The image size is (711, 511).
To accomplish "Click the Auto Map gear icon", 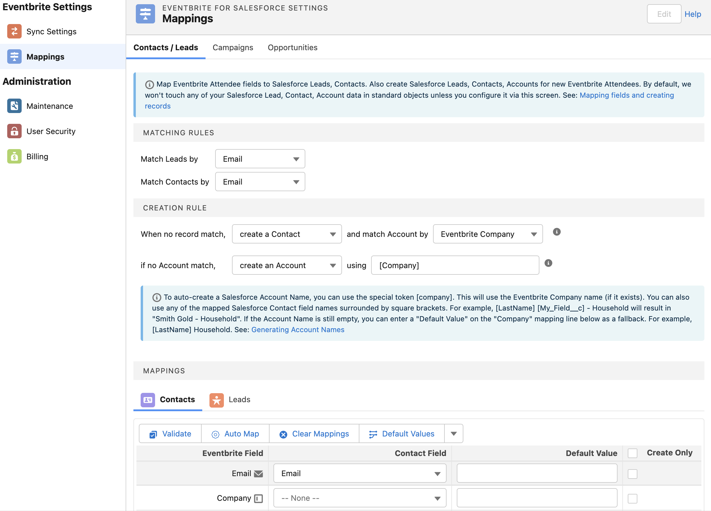I will tap(215, 434).
